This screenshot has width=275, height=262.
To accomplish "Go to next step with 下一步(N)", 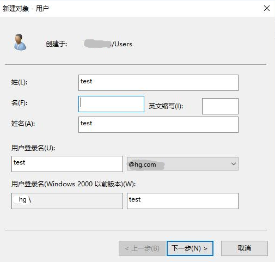I will [190, 248].
